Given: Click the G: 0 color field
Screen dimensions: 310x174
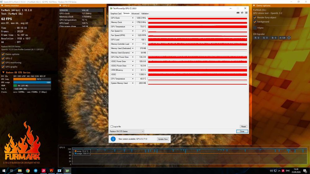Looking at the screenshot, I should [265, 38].
